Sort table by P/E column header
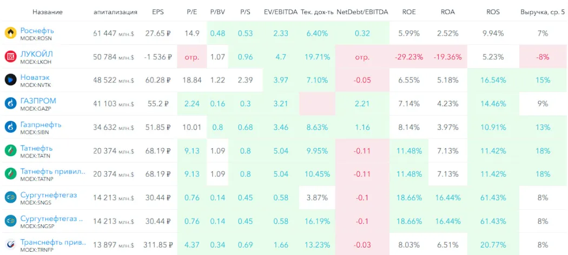Image resolution: width=568 pixels, height=255 pixels. tap(191, 12)
